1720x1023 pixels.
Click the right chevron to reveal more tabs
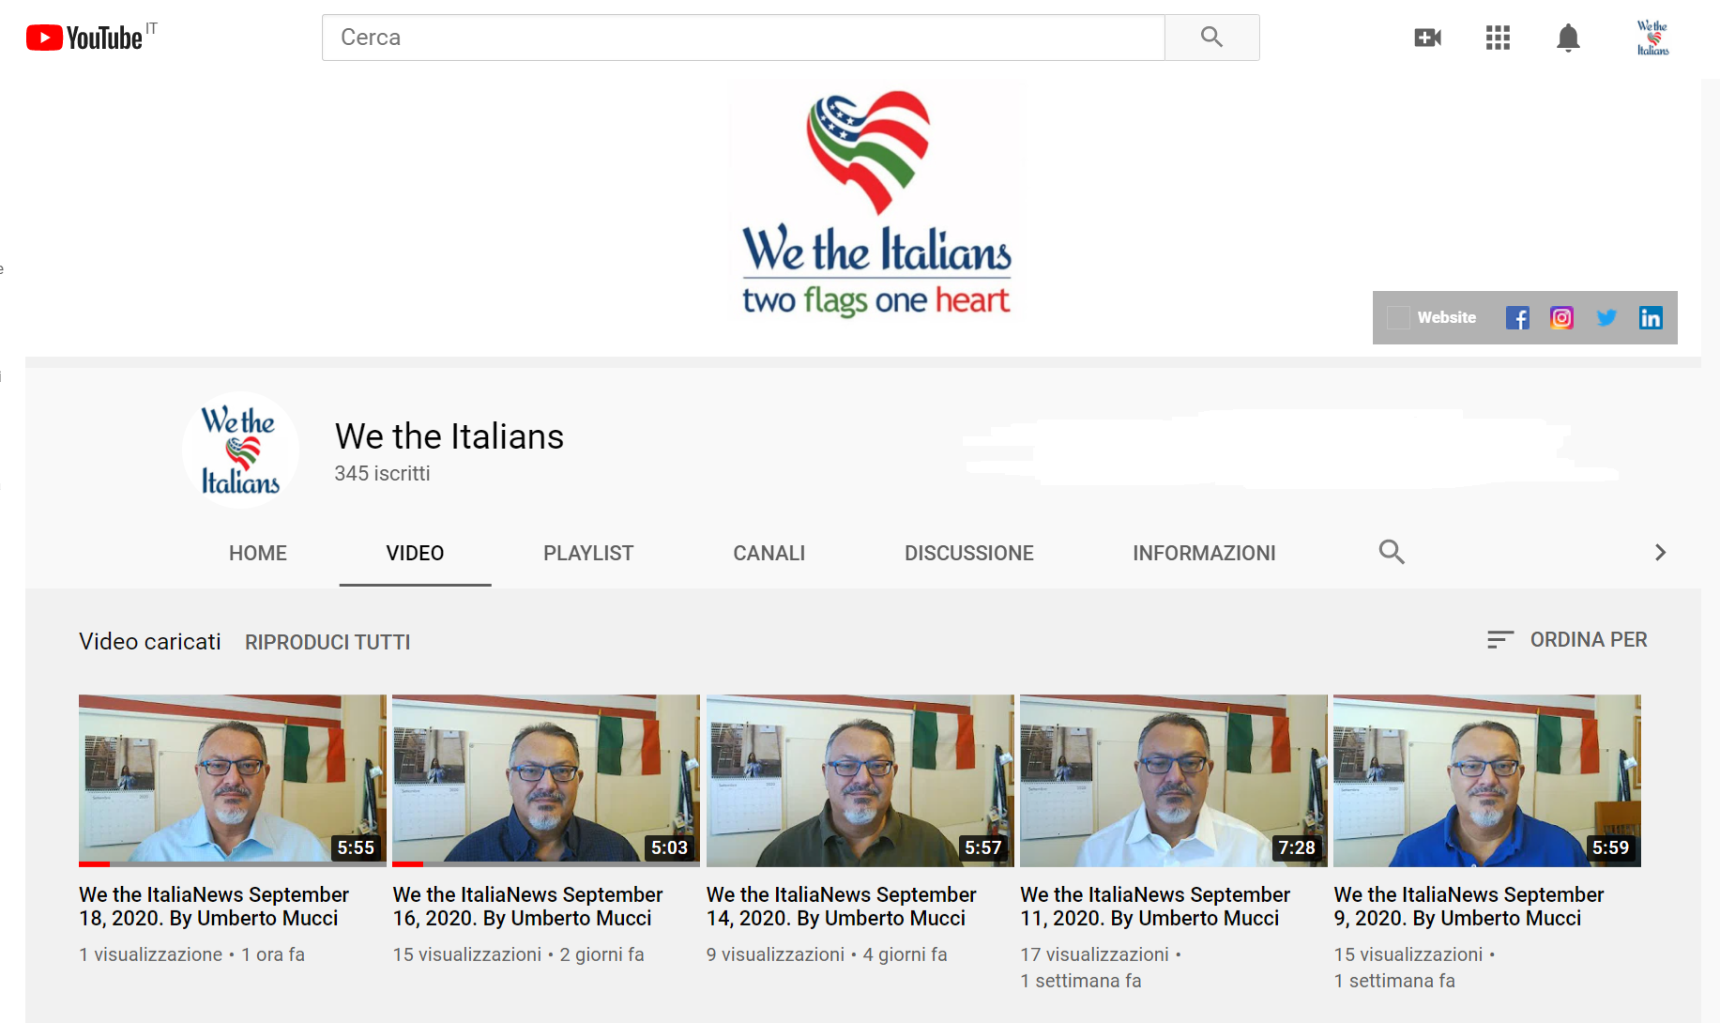tap(1660, 552)
